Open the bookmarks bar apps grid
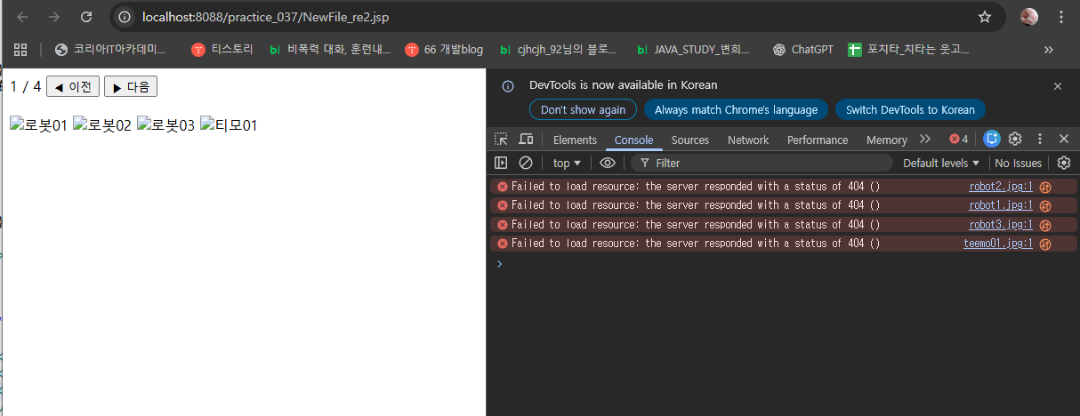The width and height of the screenshot is (1080, 416). pyautogui.click(x=20, y=50)
